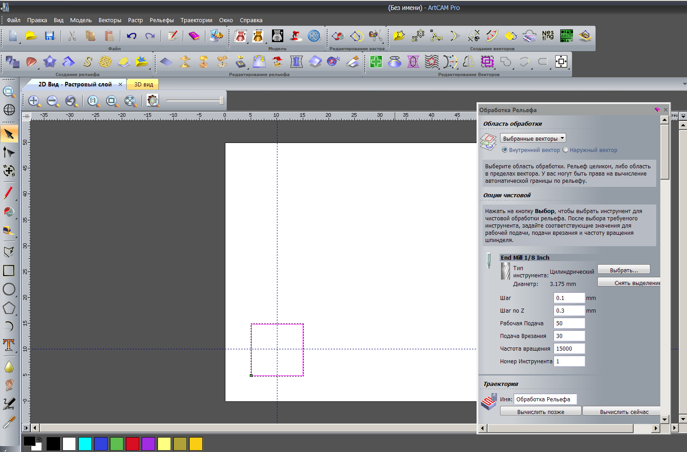Pick the rectangle vector drawing tool
The height and width of the screenshot is (452, 687).
pos(9,271)
